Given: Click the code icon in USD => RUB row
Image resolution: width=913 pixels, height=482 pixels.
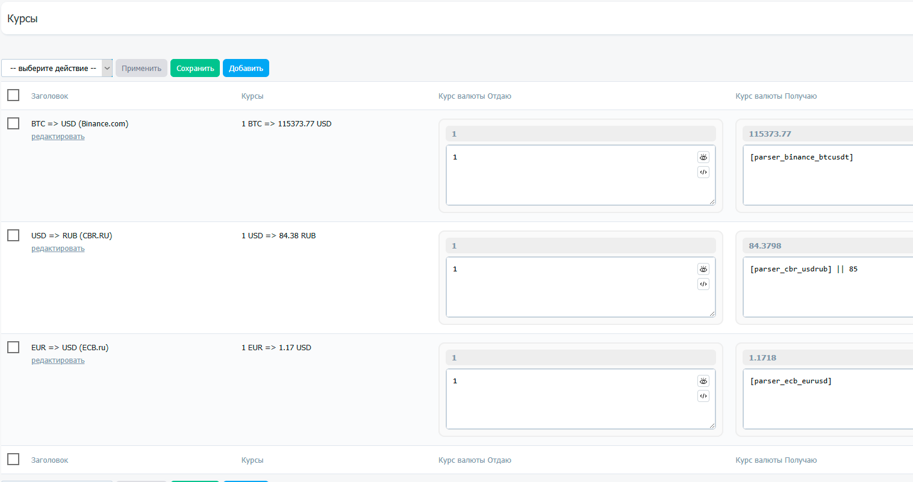Looking at the screenshot, I should coord(703,284).
